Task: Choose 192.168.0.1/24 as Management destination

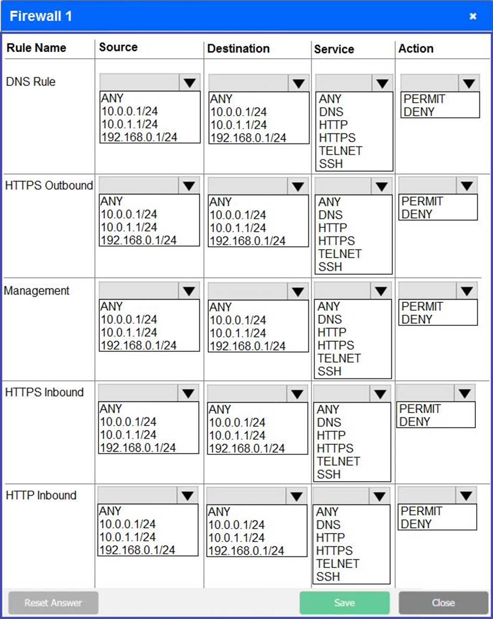Action: 247,346
